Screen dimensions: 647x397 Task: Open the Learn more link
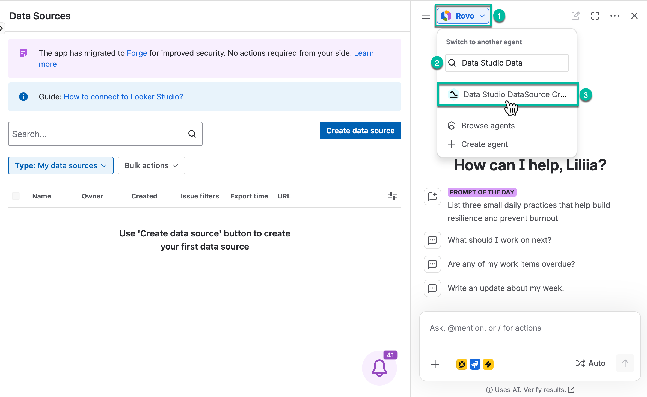[206, 58]
